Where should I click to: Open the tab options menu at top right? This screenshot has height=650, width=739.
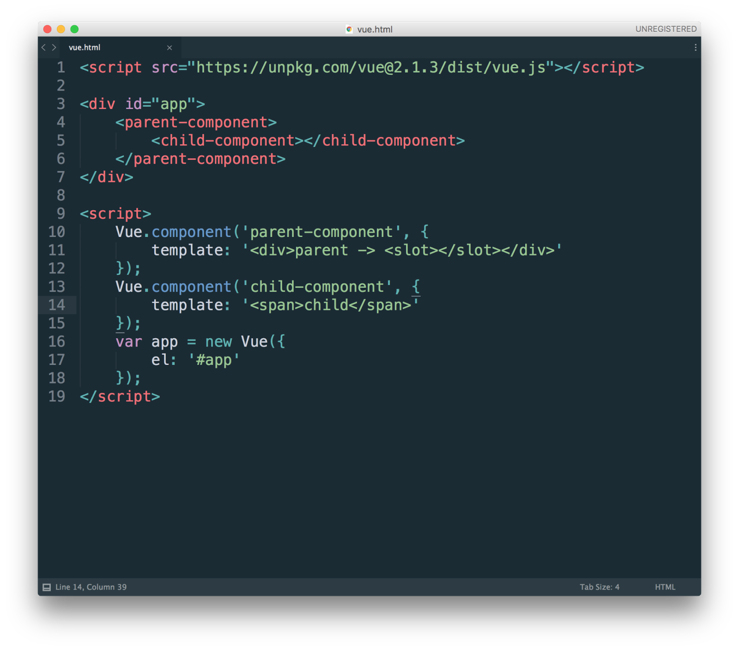pos(695,47)
